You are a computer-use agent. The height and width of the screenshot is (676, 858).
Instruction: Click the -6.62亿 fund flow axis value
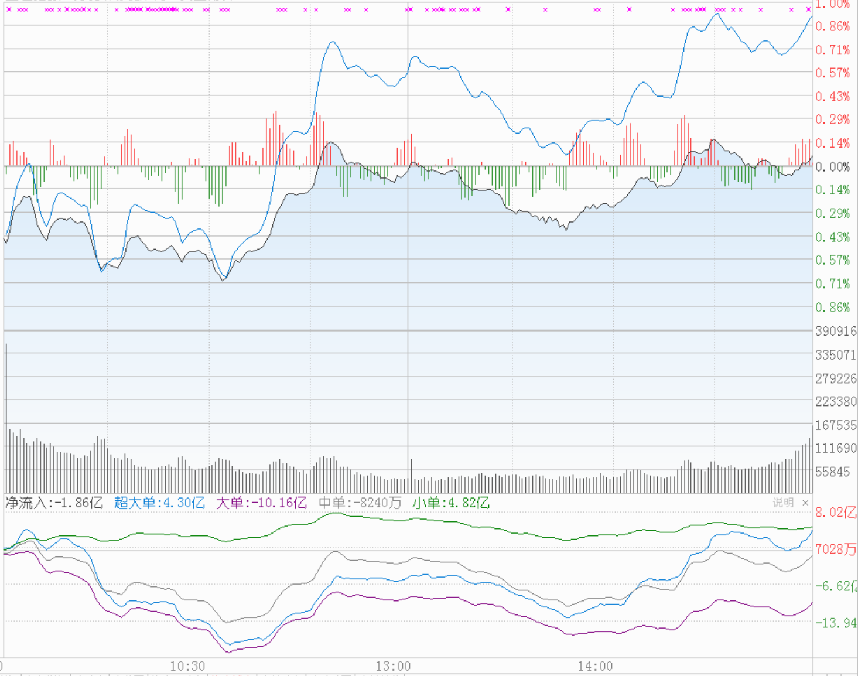pyautogui.click(x=836, y=586)
